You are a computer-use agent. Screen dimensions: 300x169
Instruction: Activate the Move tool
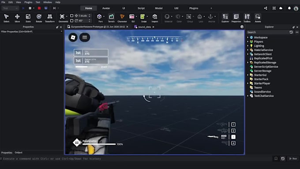pyautogui.click(x=17, y=18)
